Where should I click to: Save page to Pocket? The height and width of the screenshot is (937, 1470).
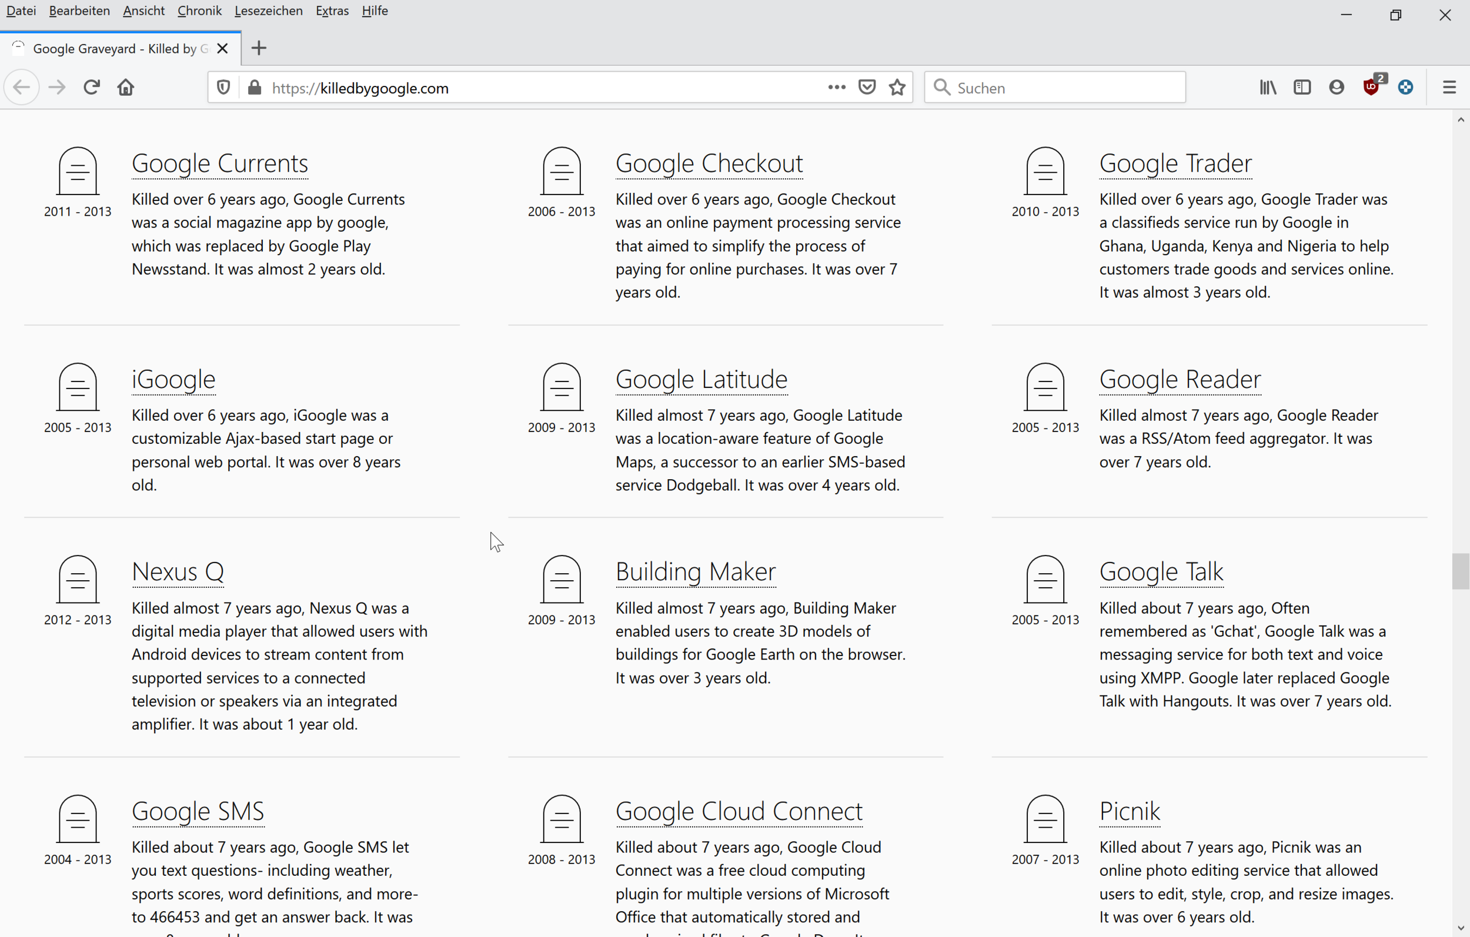click(867, 87)
